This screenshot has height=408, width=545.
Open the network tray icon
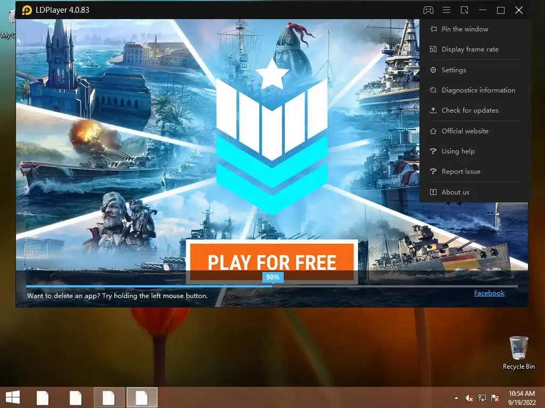pyautogui.click(x=482, y=398)
